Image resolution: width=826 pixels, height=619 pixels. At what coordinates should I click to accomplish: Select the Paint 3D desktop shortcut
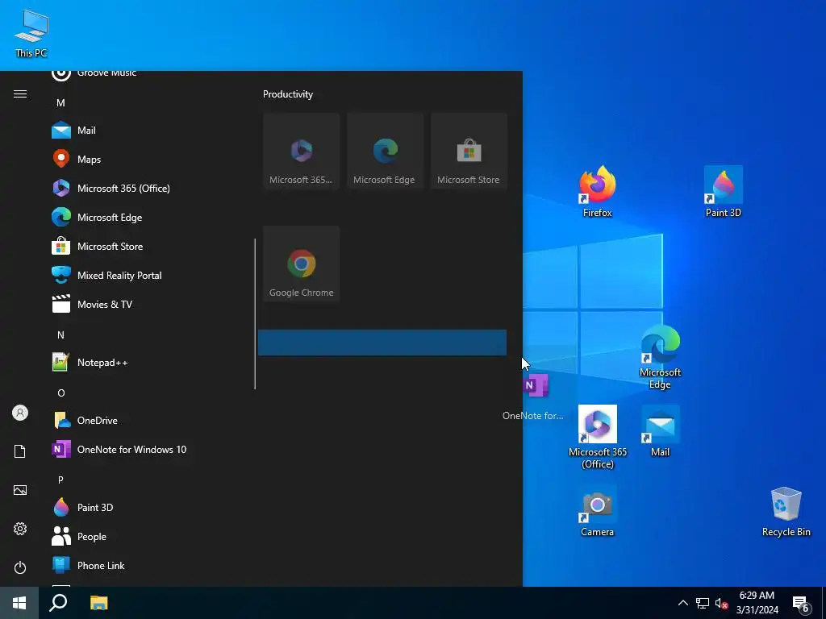(x=724, y=191)
